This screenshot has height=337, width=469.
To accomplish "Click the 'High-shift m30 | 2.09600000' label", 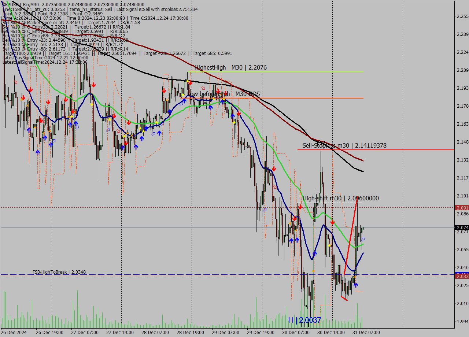I will 341,198.
